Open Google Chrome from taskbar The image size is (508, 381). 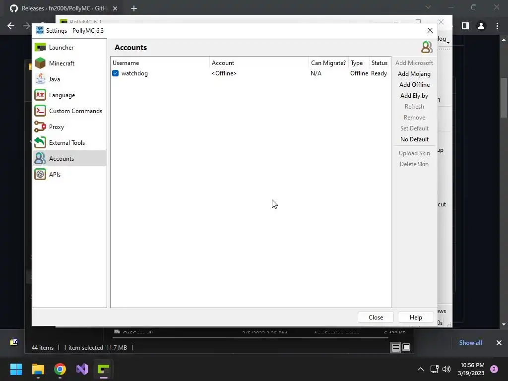(60, 369)
